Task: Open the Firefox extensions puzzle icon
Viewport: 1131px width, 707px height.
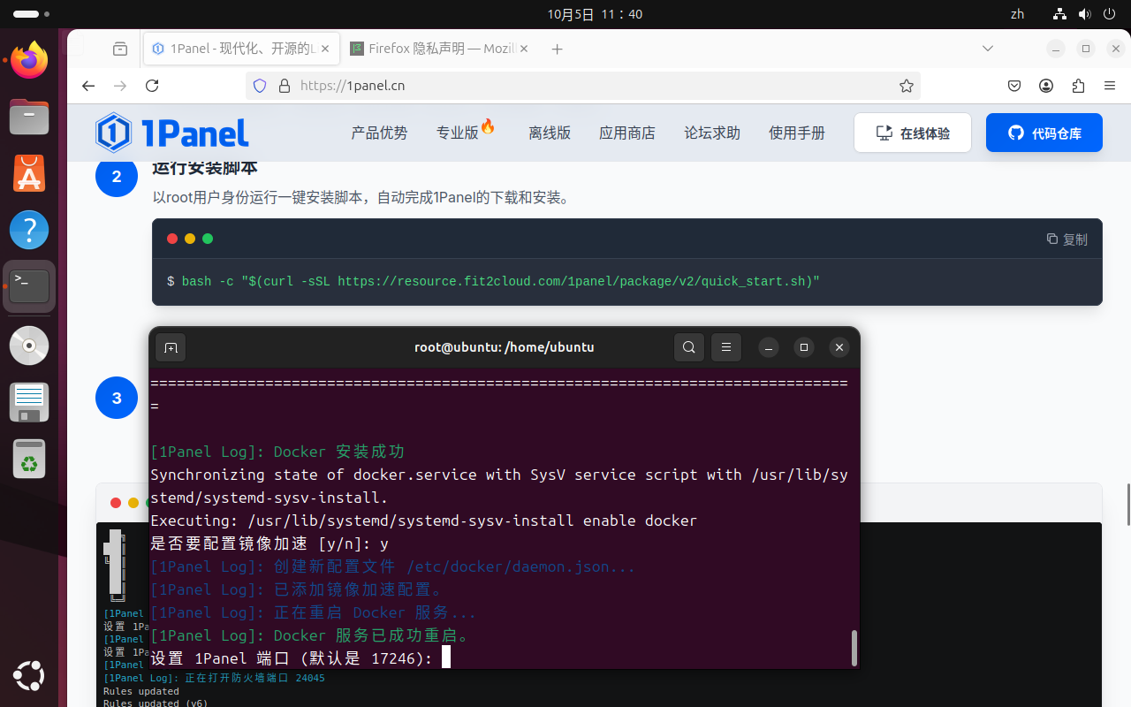Action: click(1078, 86)
